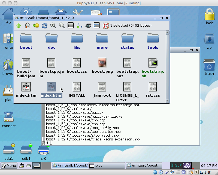Click the file manager scrollbar down arrow
The image size is (218, 175).
167,101
